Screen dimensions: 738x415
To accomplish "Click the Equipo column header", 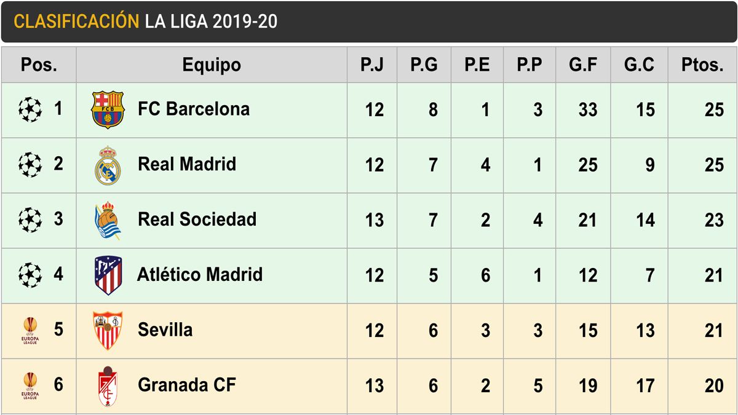I will coord(212,65).
